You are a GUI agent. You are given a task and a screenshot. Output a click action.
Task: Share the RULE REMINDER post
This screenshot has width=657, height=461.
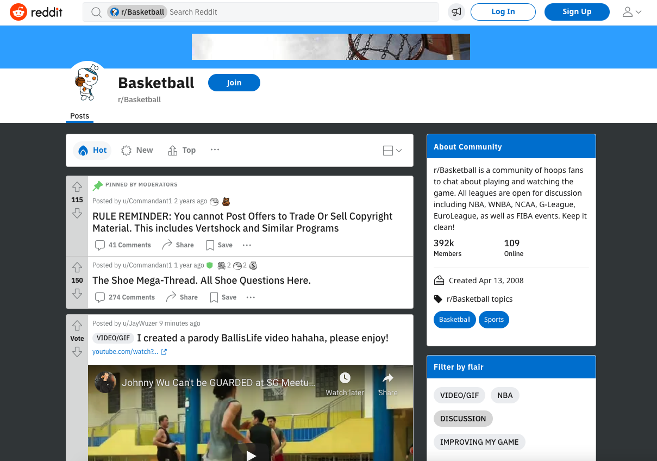click(178, 245)
